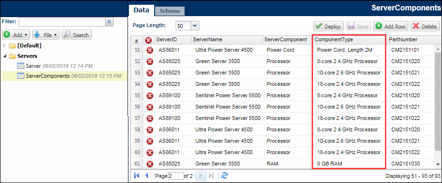The image size is (442, 183).
Task: Click the page number input field
Action: (x=176, y=176)
